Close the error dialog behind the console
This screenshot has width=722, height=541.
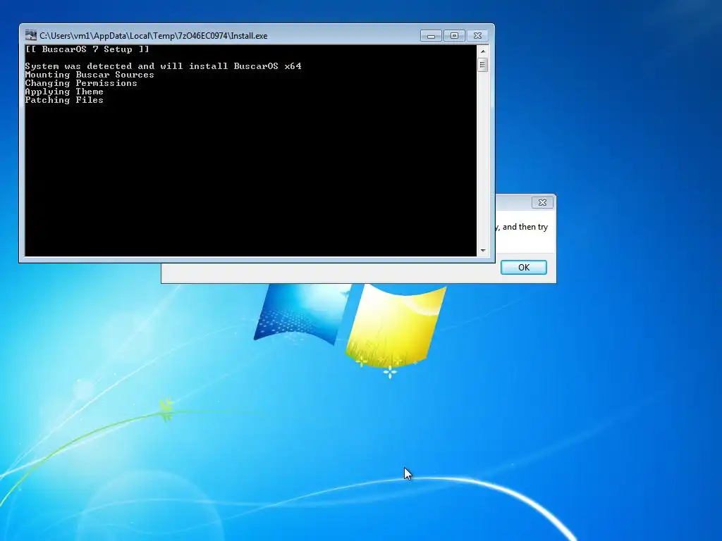click(542, 202)
